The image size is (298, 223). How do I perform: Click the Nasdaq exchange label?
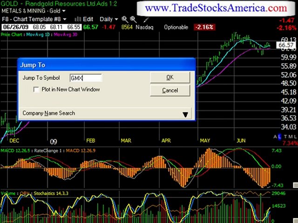click(144, 27)
